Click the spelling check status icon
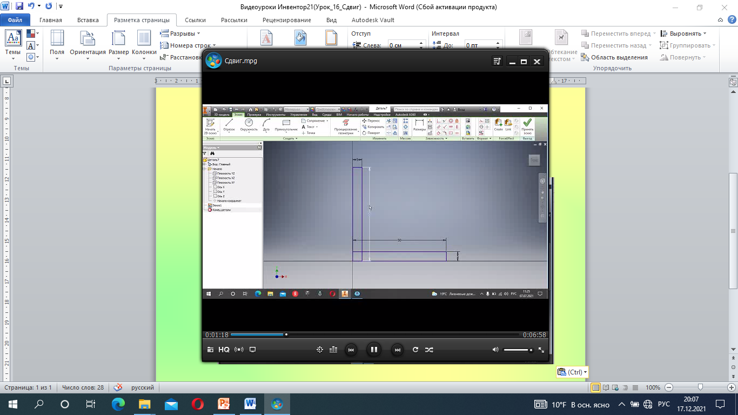The image size is (738, 415). pos(118,387)
